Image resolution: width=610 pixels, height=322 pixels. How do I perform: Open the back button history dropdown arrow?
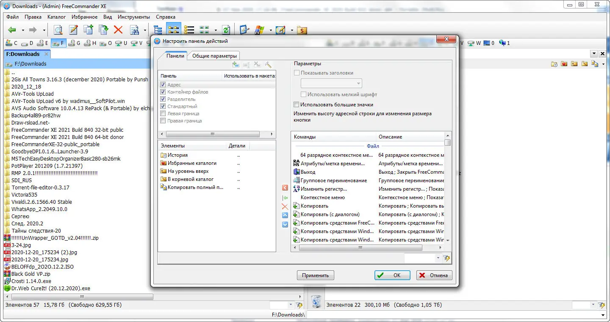point(22,30)
